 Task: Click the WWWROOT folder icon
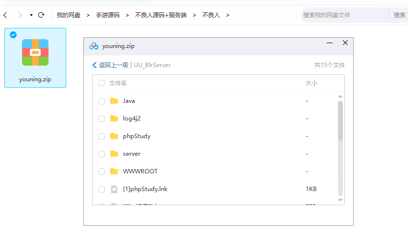[x=114, y=171]
